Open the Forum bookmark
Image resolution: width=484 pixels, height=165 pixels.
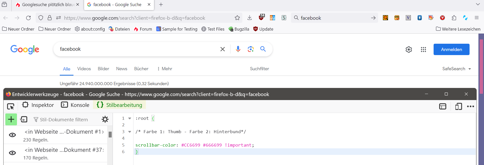click(143, 29)
